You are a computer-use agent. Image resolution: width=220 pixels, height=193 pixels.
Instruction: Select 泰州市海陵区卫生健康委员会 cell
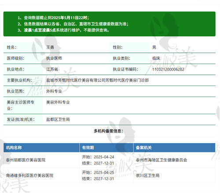pos(161,160)
